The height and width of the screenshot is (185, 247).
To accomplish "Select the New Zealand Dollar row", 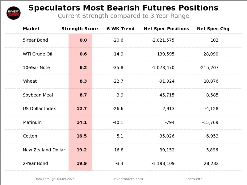I will (x=44, y=150).
